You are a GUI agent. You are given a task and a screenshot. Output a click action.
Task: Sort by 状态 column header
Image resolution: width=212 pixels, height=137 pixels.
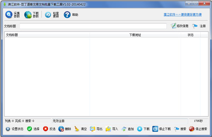[190, 35]
